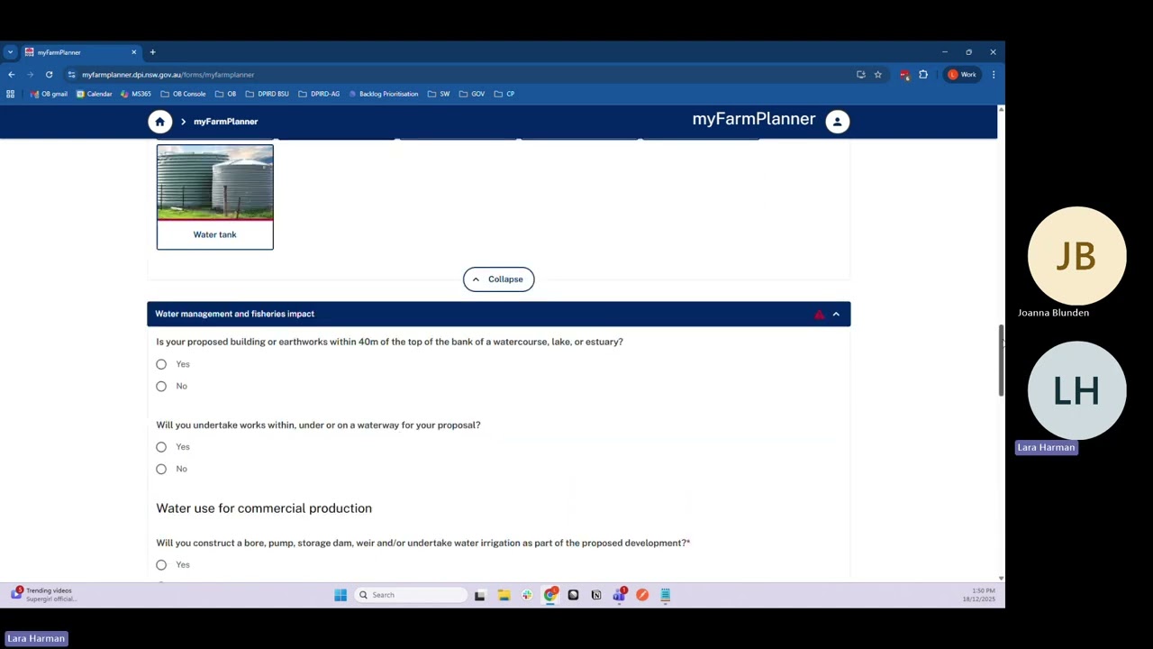
Task: Click the myFarmPlanner breadcrumb link
Action: pyautogui.click(x=225, y=122)
